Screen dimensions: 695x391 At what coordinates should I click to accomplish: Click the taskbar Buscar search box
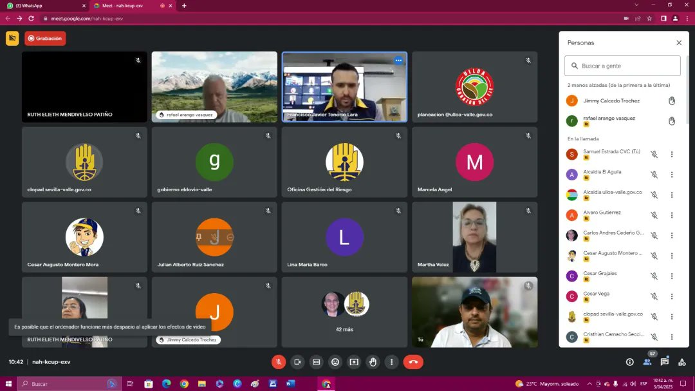pos(69,383)
